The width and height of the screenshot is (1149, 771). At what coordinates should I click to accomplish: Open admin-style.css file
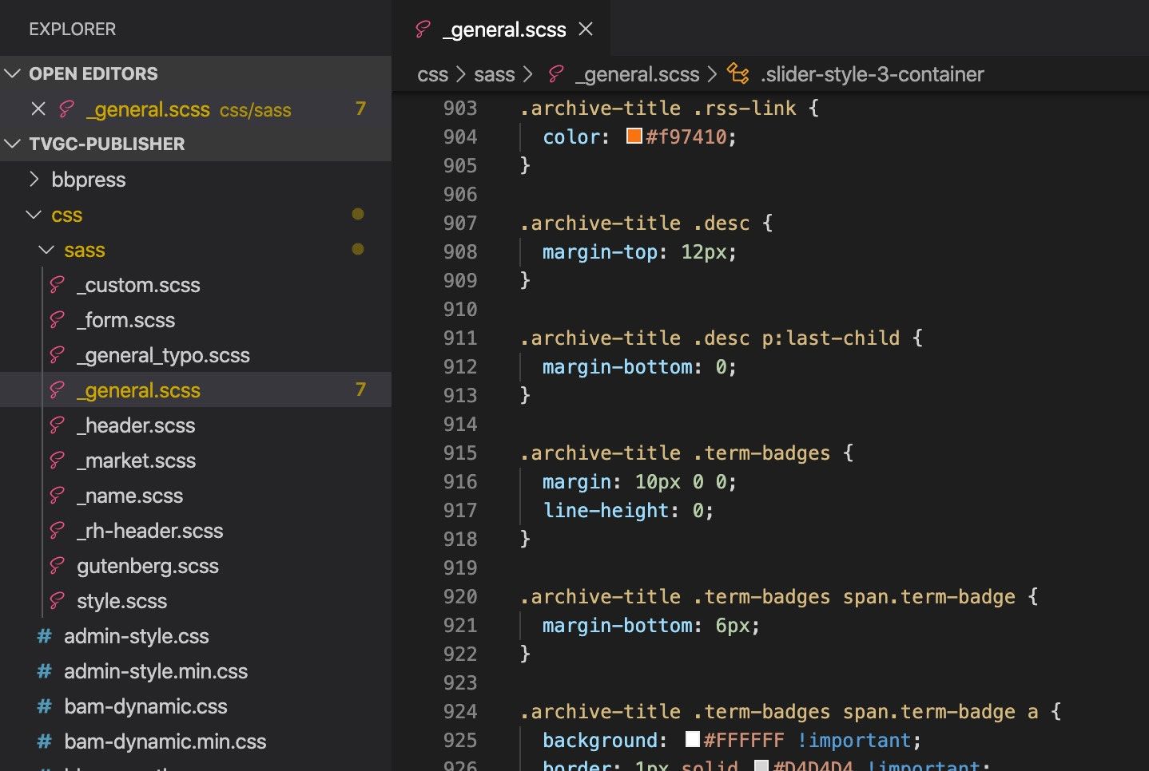137,636
